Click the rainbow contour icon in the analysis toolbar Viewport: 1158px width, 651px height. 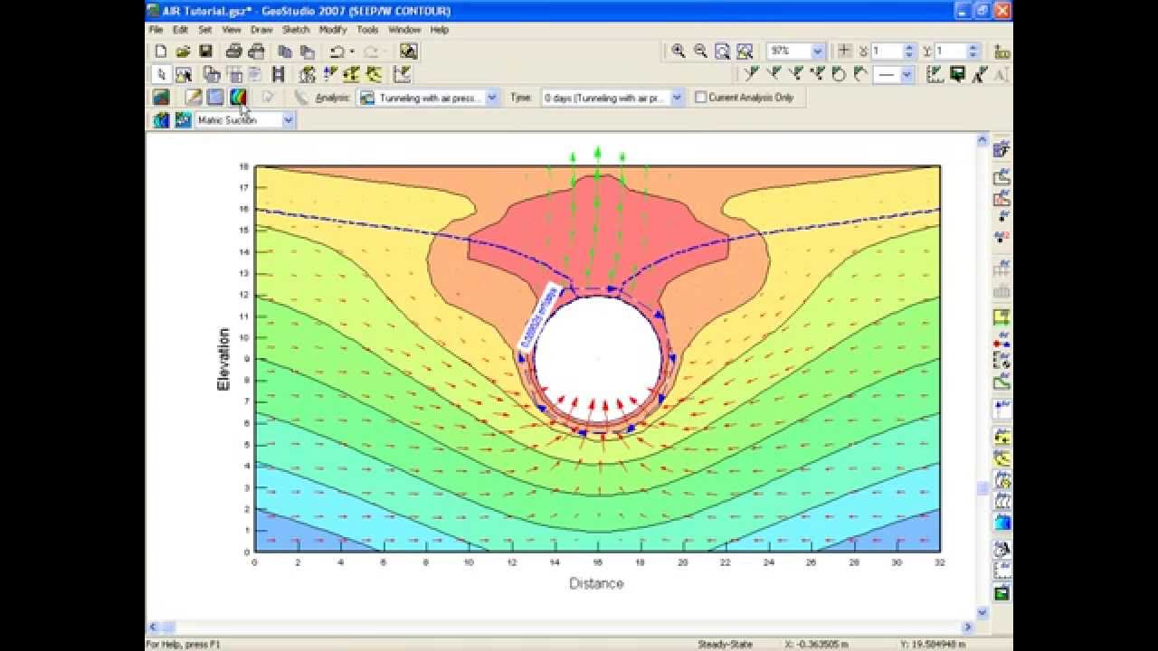tap(237, 98)
